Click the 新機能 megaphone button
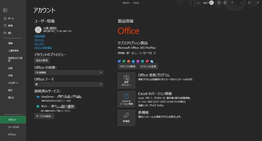Viewport: 262px width, 141px height. 127,118
